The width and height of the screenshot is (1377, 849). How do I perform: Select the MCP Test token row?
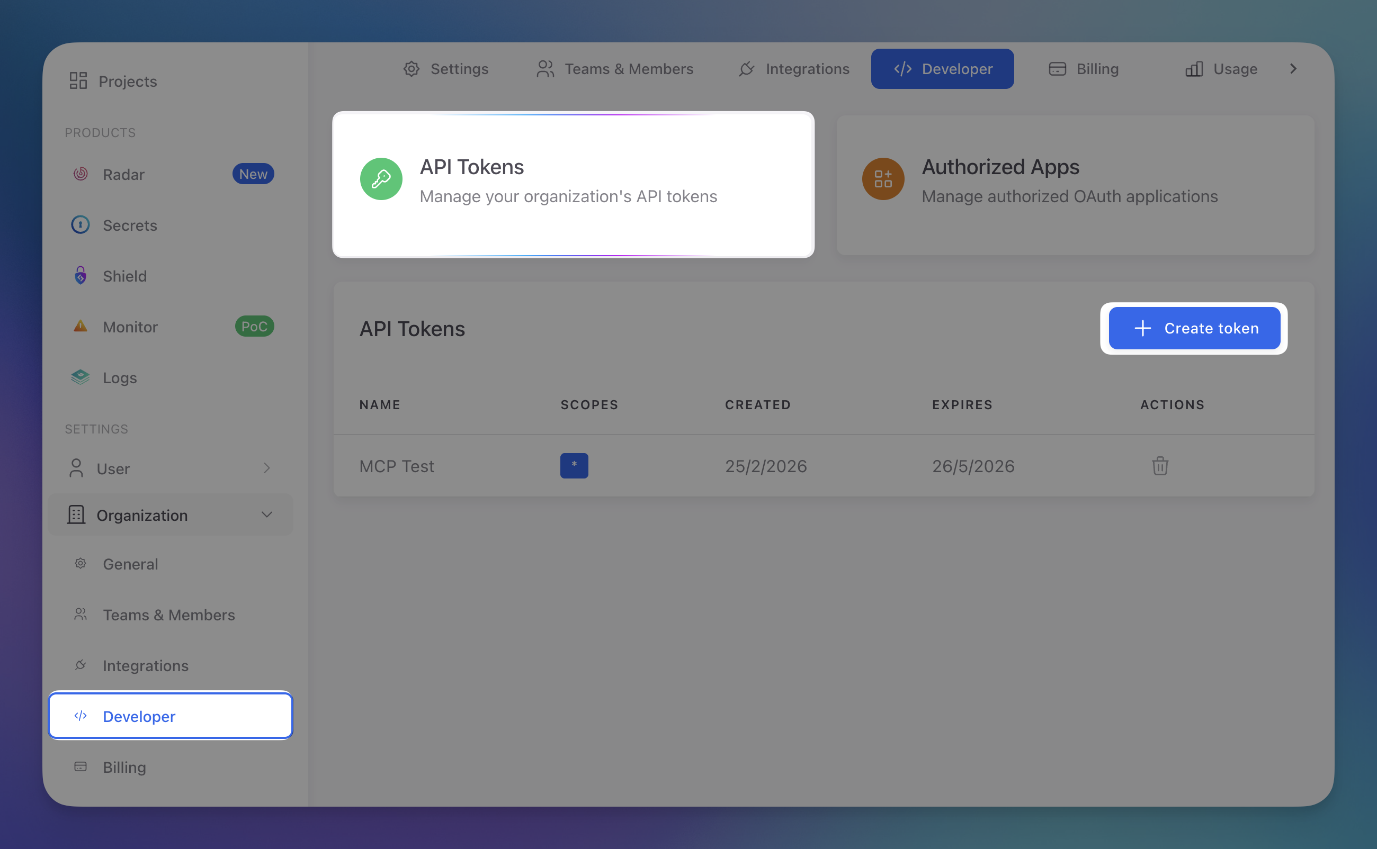[397, 465]
